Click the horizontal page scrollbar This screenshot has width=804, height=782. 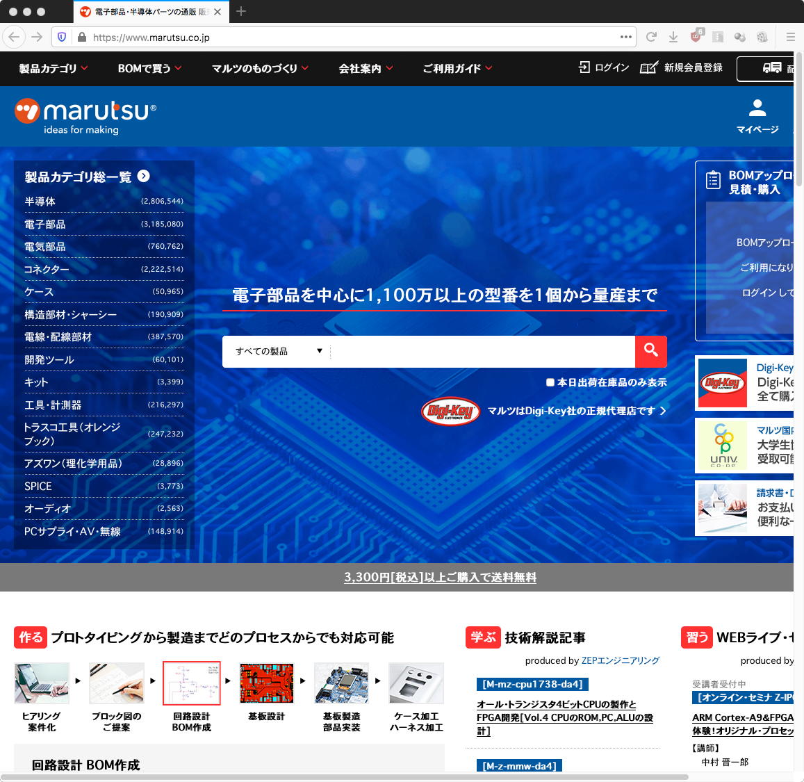[x=345, y=777]
